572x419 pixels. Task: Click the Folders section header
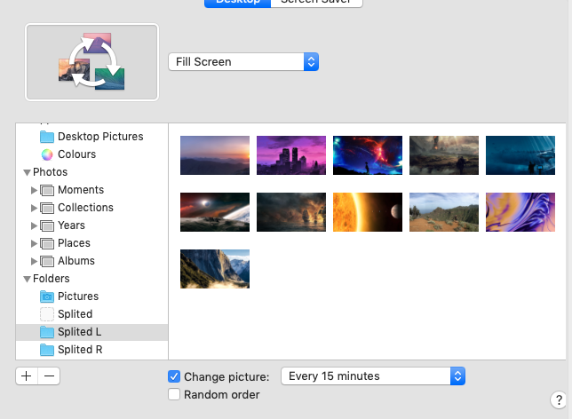click(52, 279)
